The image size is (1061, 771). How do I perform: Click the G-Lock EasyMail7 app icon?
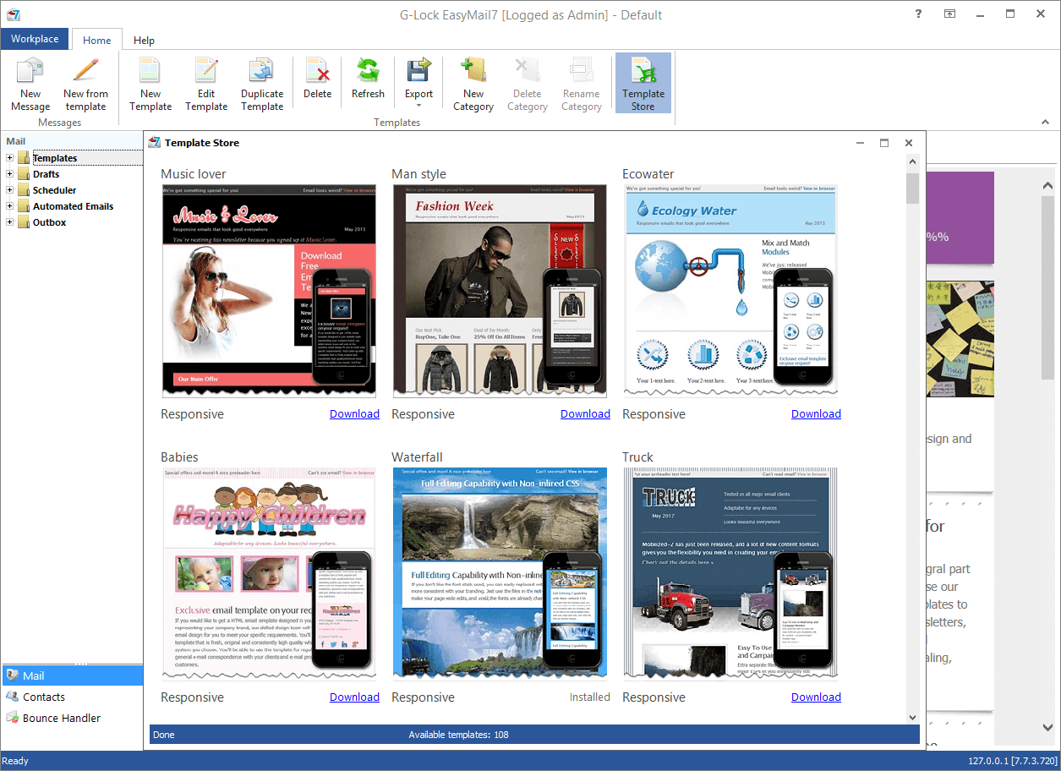coord(14,14)
